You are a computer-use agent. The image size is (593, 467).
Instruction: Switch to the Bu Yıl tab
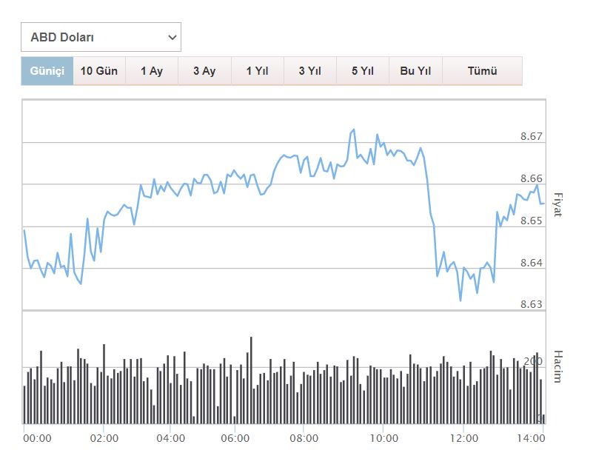point(415,71)
